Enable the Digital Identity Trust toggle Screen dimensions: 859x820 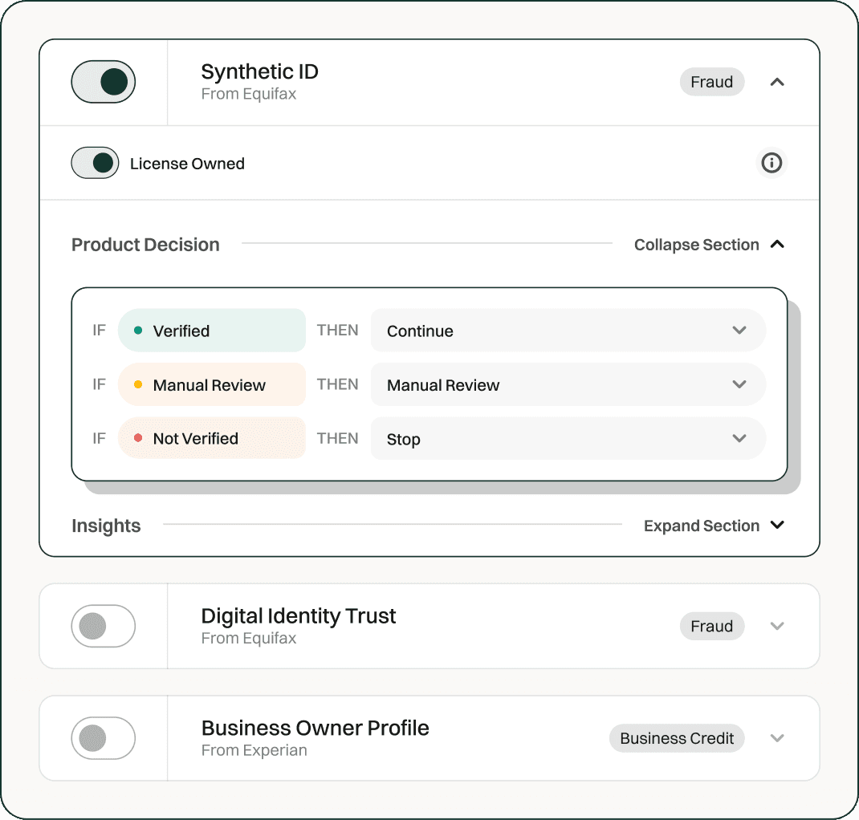[x=104, y=626]
